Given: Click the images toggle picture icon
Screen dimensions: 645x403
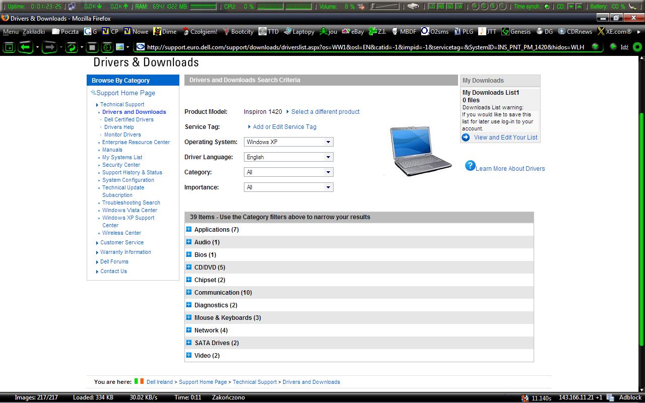Looking at the screenshot, I should pos(120,47).
